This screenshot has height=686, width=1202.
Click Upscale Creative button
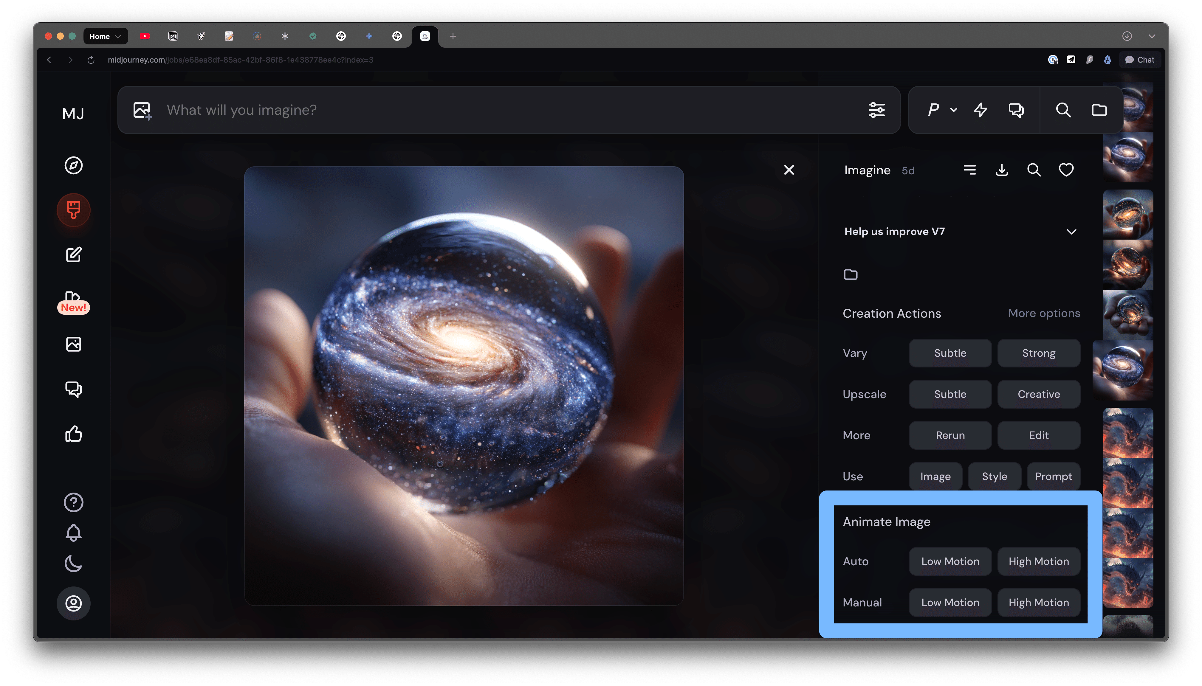(x=1039, y=394)
